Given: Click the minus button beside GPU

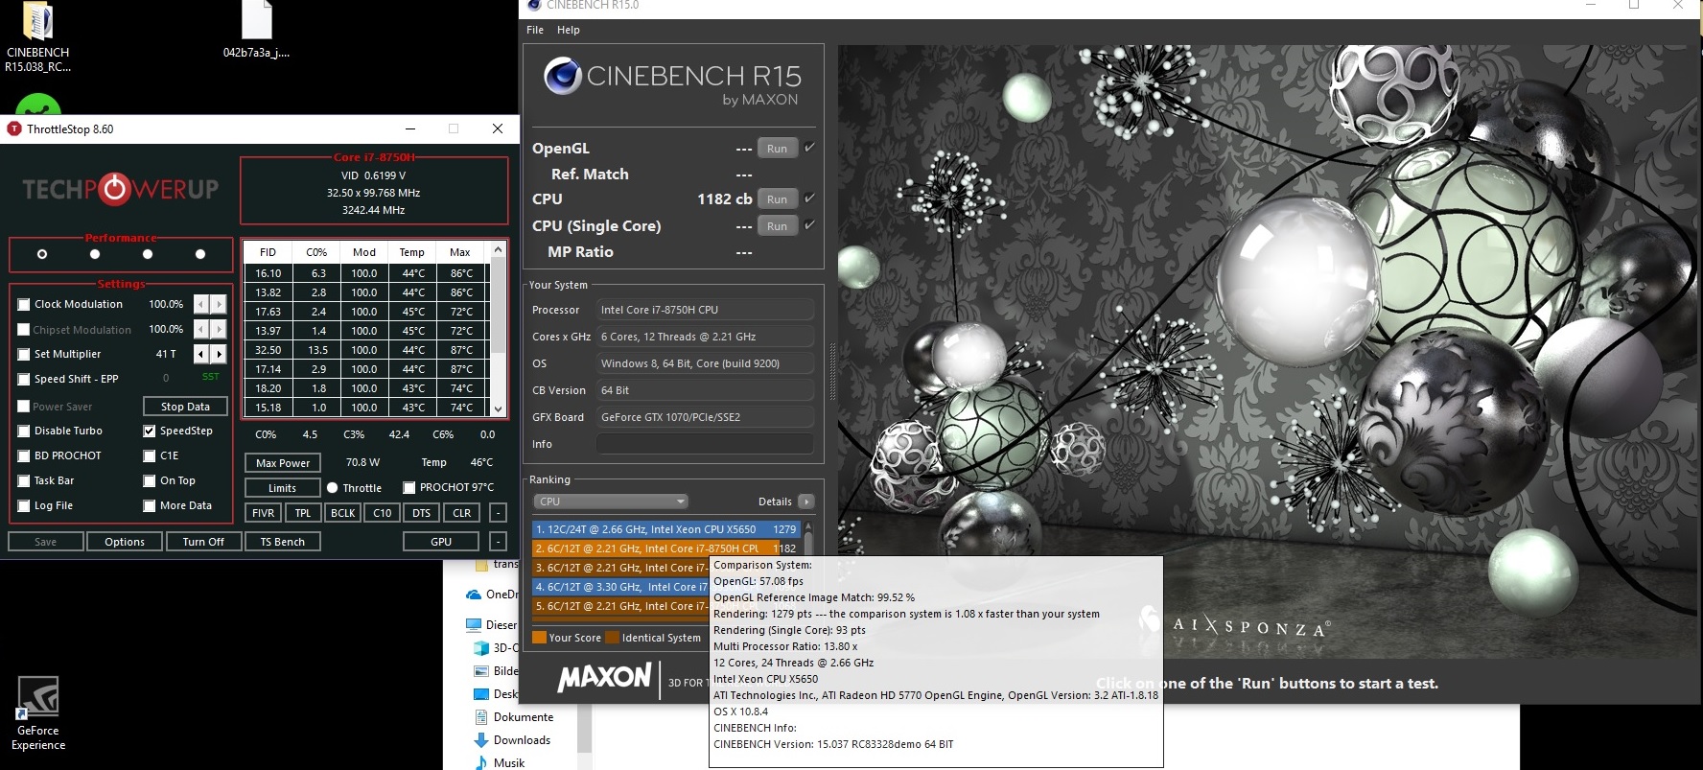Looking at the screenshot, I should click(498, 542).
